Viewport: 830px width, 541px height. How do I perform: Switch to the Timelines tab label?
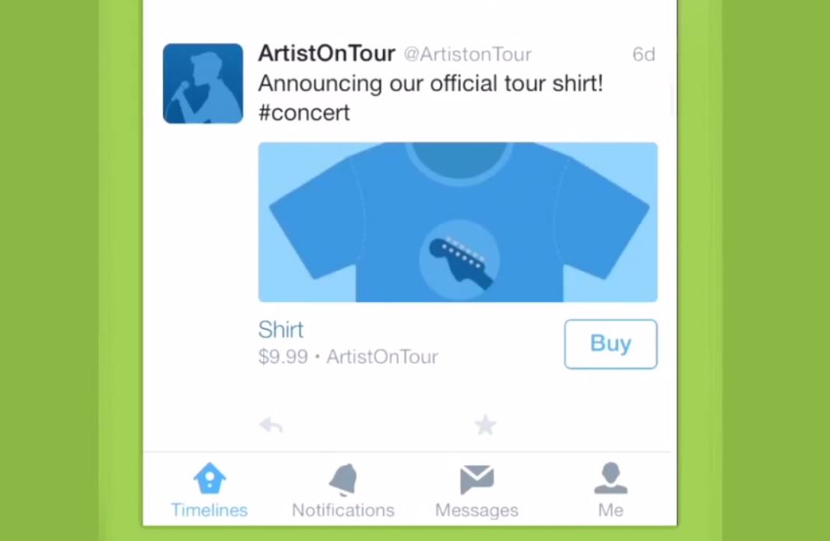tap(209, 510)
